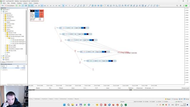Expand the Examples folder
The width and height of the screenshot is (190, 107).
pos(4,26)
